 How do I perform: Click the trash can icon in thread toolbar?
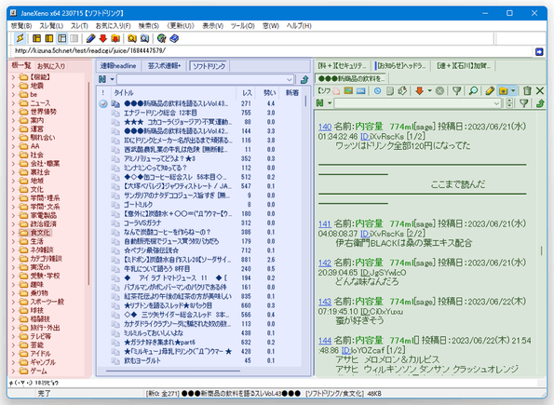(x=527, y=91)
